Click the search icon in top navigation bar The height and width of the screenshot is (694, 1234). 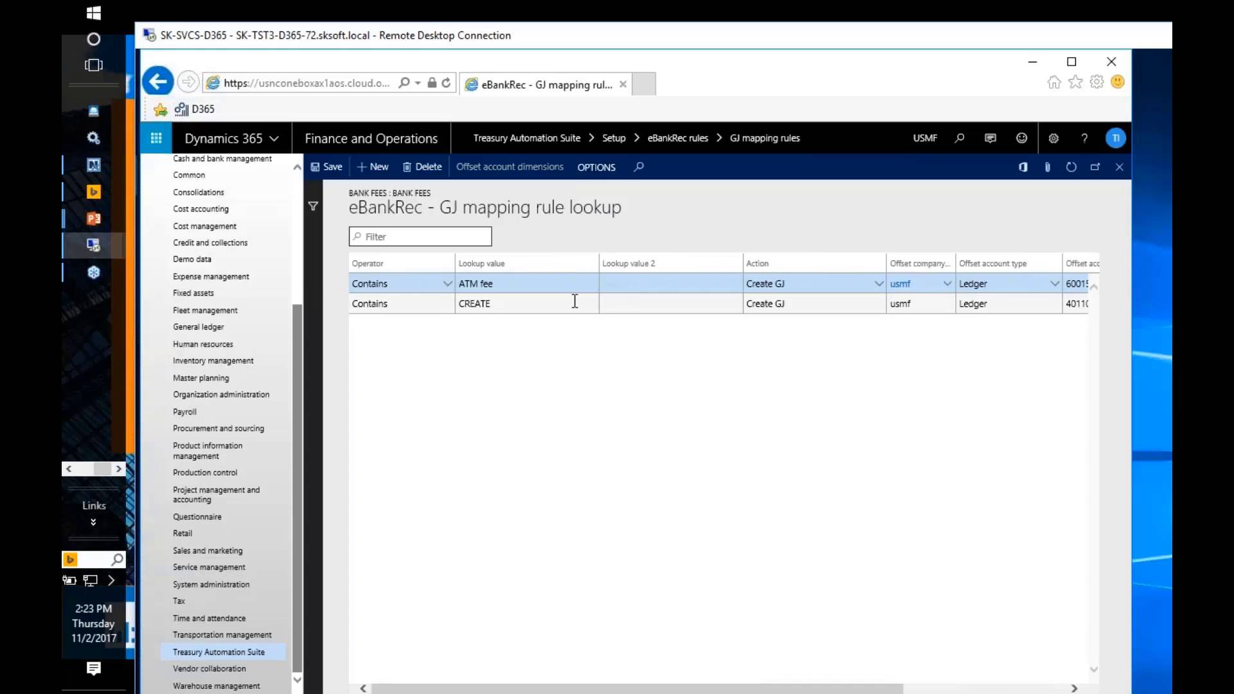(x=960, y=138)
